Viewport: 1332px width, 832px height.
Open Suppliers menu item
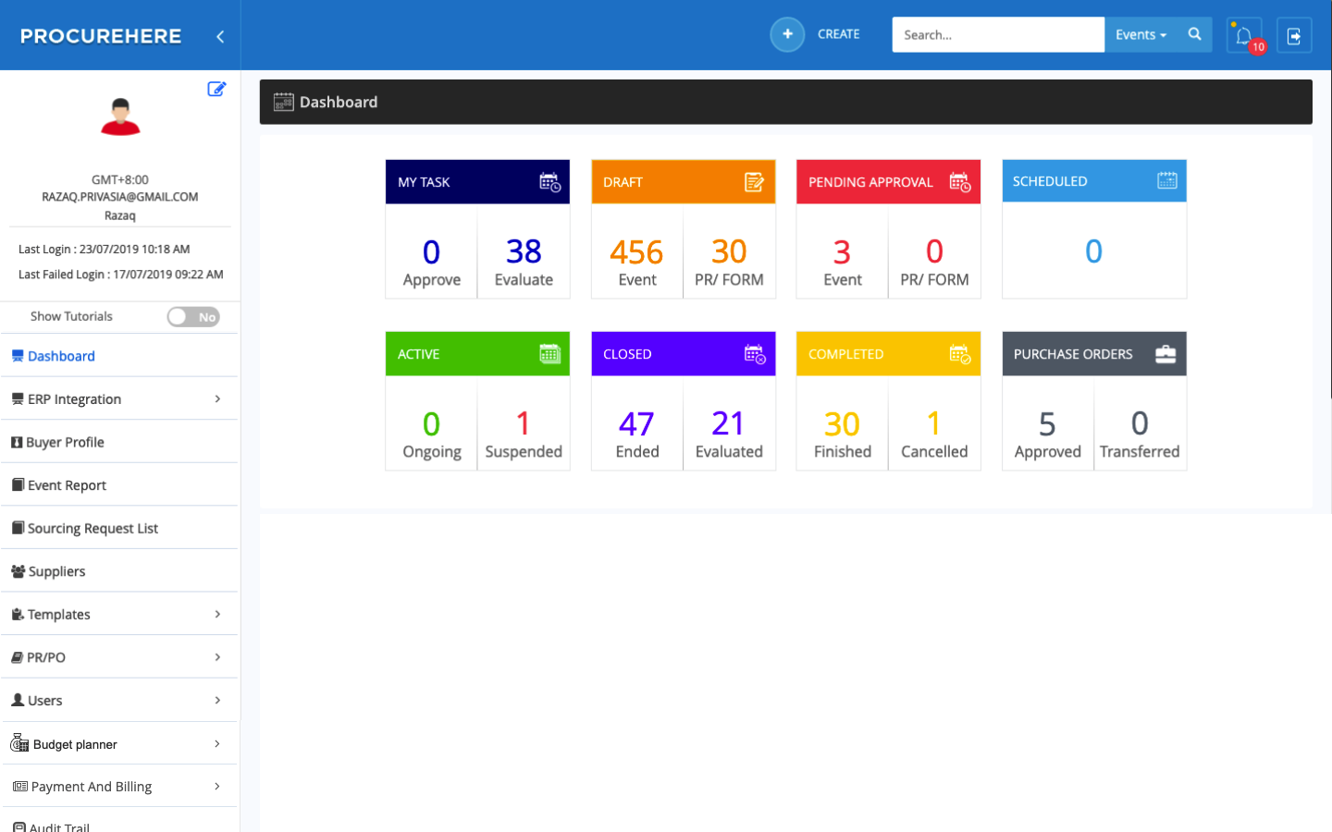coord(119,571)
